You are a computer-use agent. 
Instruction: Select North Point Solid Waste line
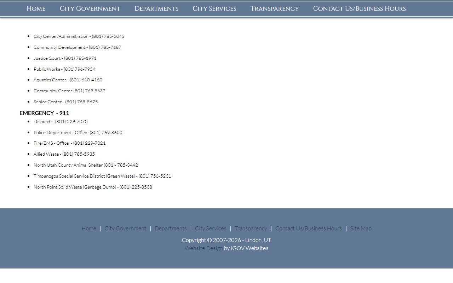[x=93, y=187]
